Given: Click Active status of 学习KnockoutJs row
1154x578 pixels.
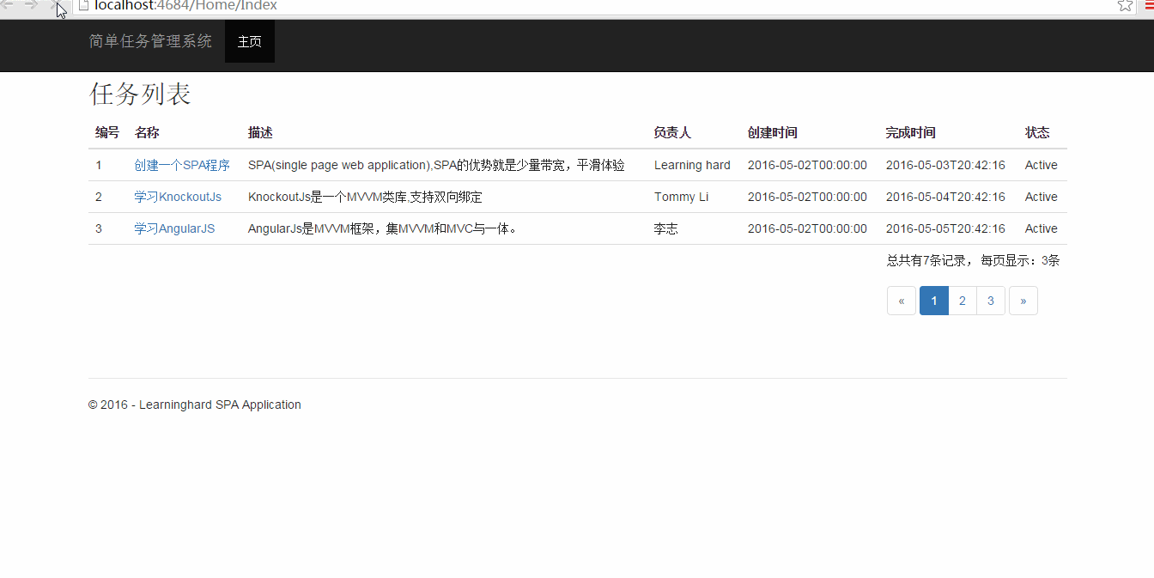Looking at the screenshot, I should point(1041,197).
